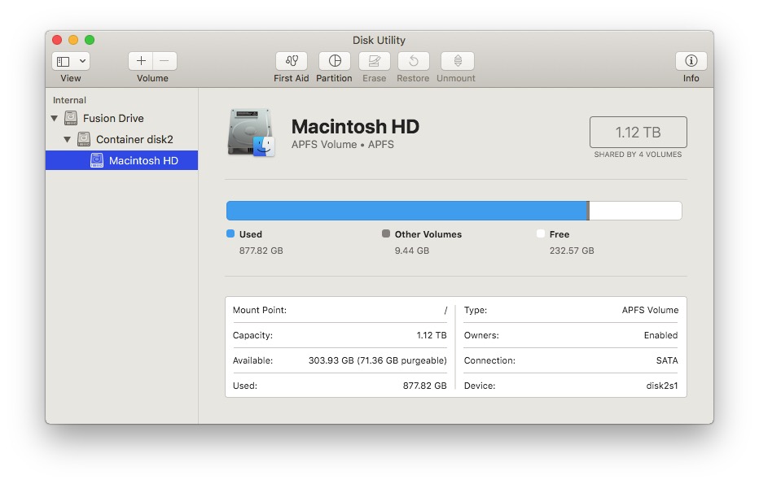The height and width of the screenshot is (484, 759).
Task: Click the blue Used legend swatch
Action: (x=230, y=233)
